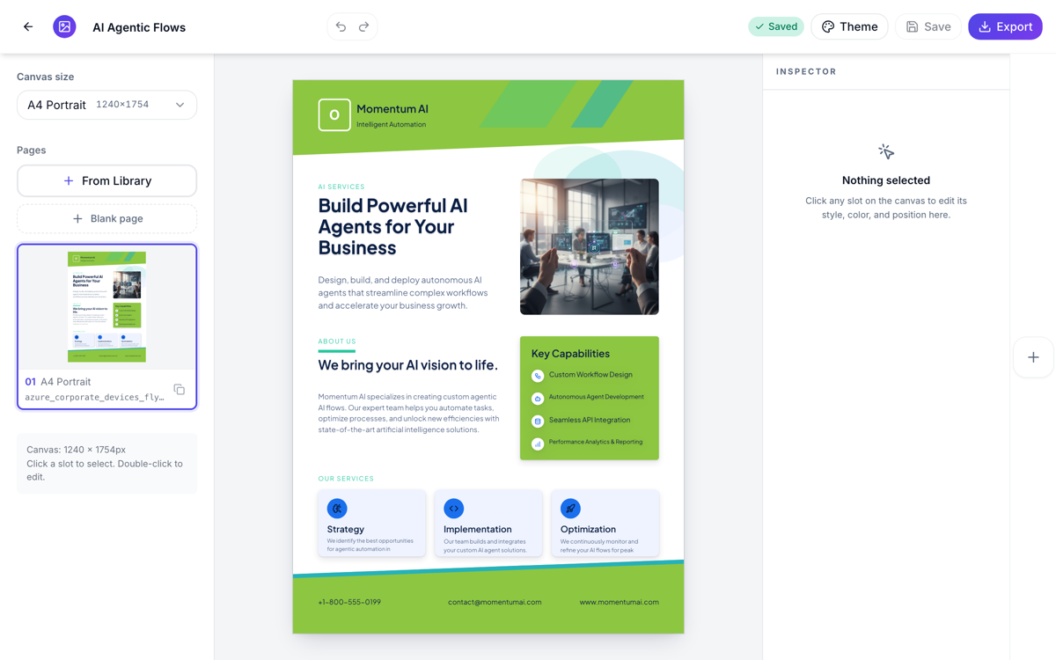
Task: Select the 'Intelligent Automation' tagline
Action: click(x=392, y=125)
